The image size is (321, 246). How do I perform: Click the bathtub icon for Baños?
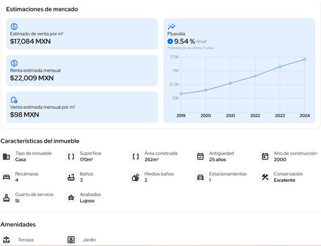click(71, 177)
